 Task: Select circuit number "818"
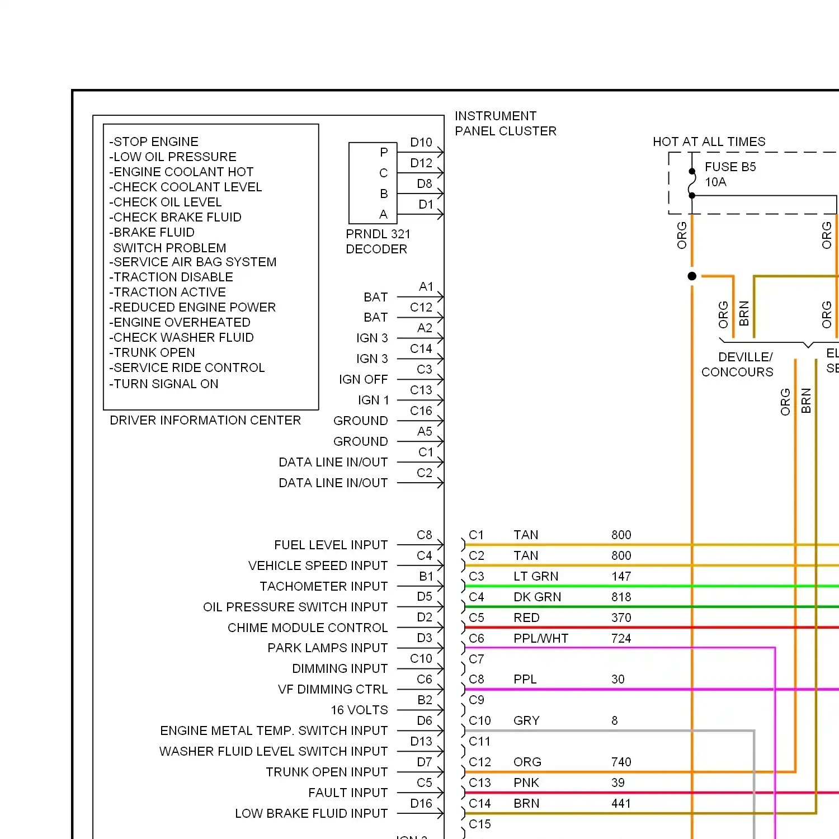pyautogui.click(x=621, y=597)
